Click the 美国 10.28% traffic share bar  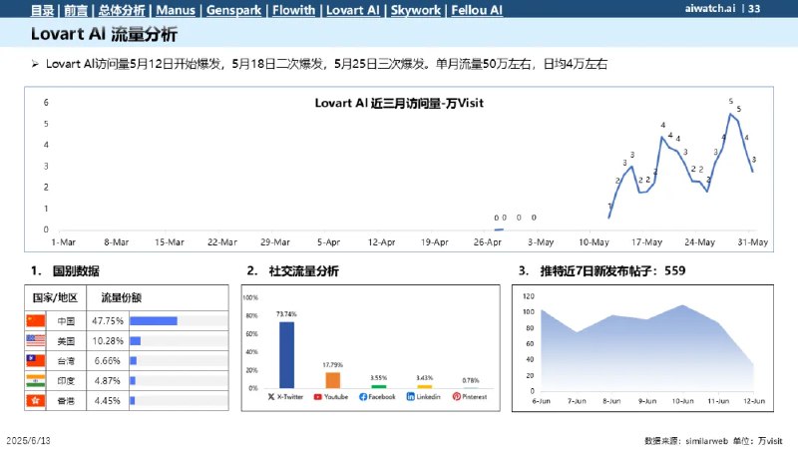pos(135,340)
